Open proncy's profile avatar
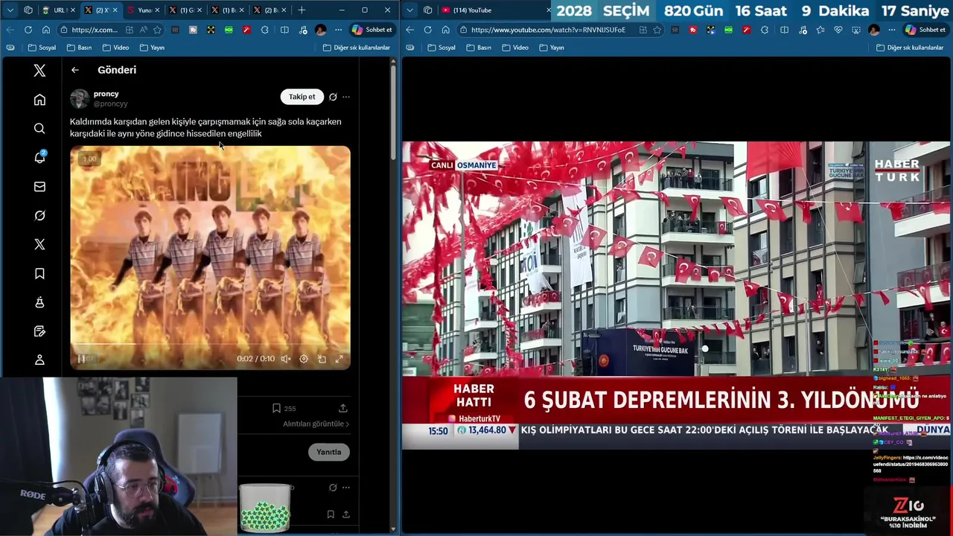 [x=80, y=98]
